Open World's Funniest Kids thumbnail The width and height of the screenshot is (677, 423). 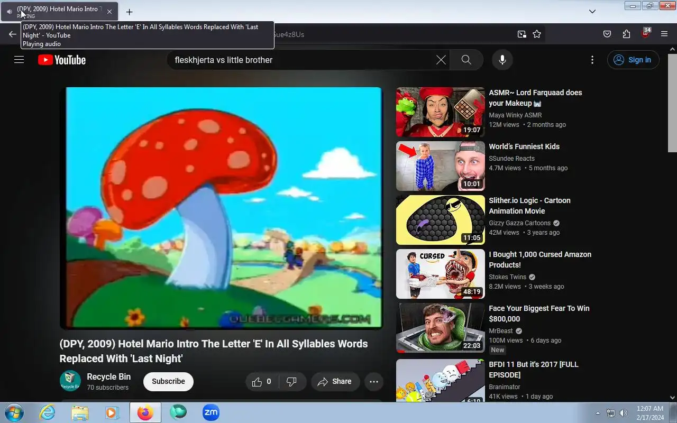[x=440, y=166]
